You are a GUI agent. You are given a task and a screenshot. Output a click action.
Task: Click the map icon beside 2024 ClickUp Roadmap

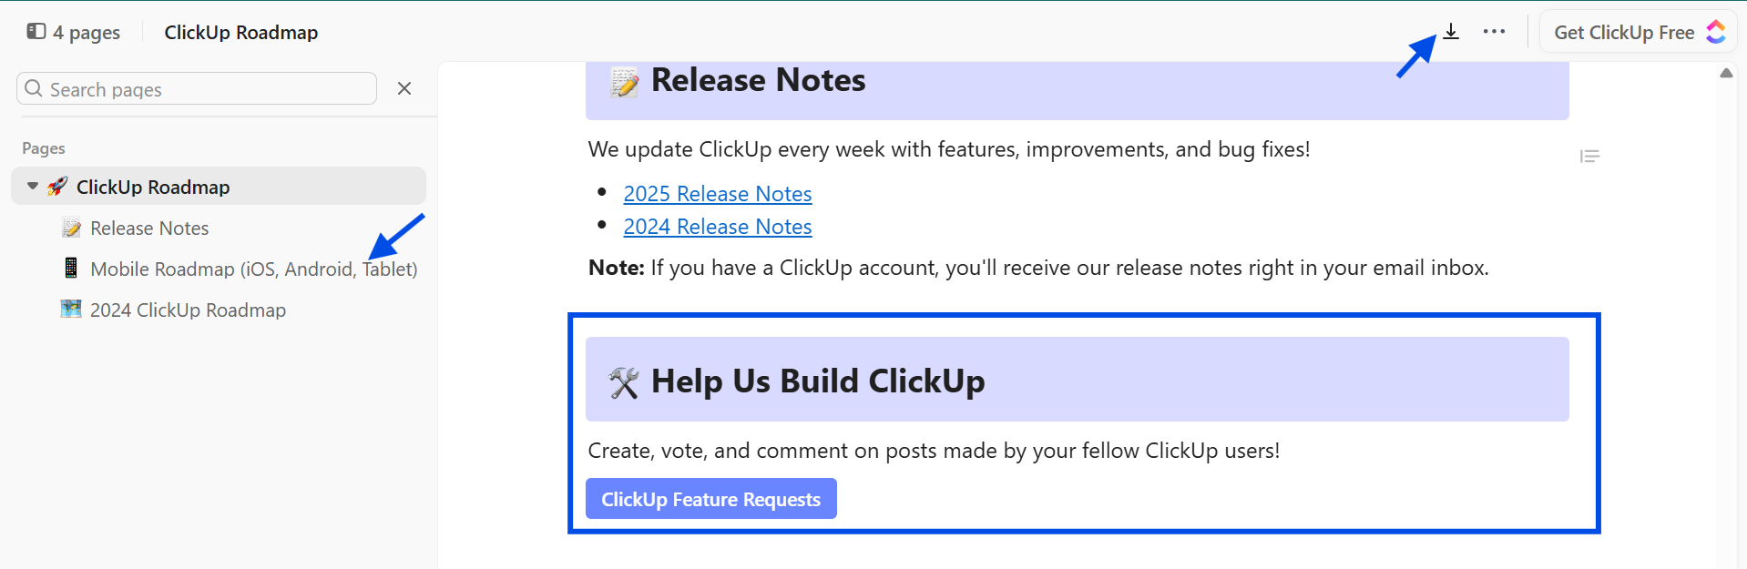71,310
